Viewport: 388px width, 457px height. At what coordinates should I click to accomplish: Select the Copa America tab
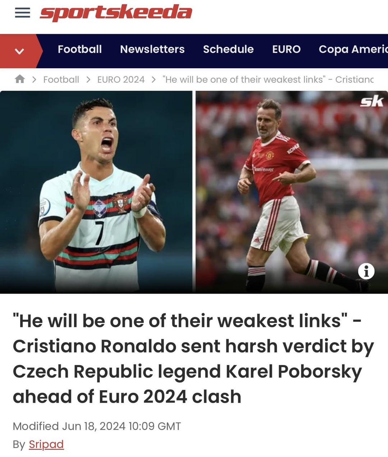[x=353, y=49]
